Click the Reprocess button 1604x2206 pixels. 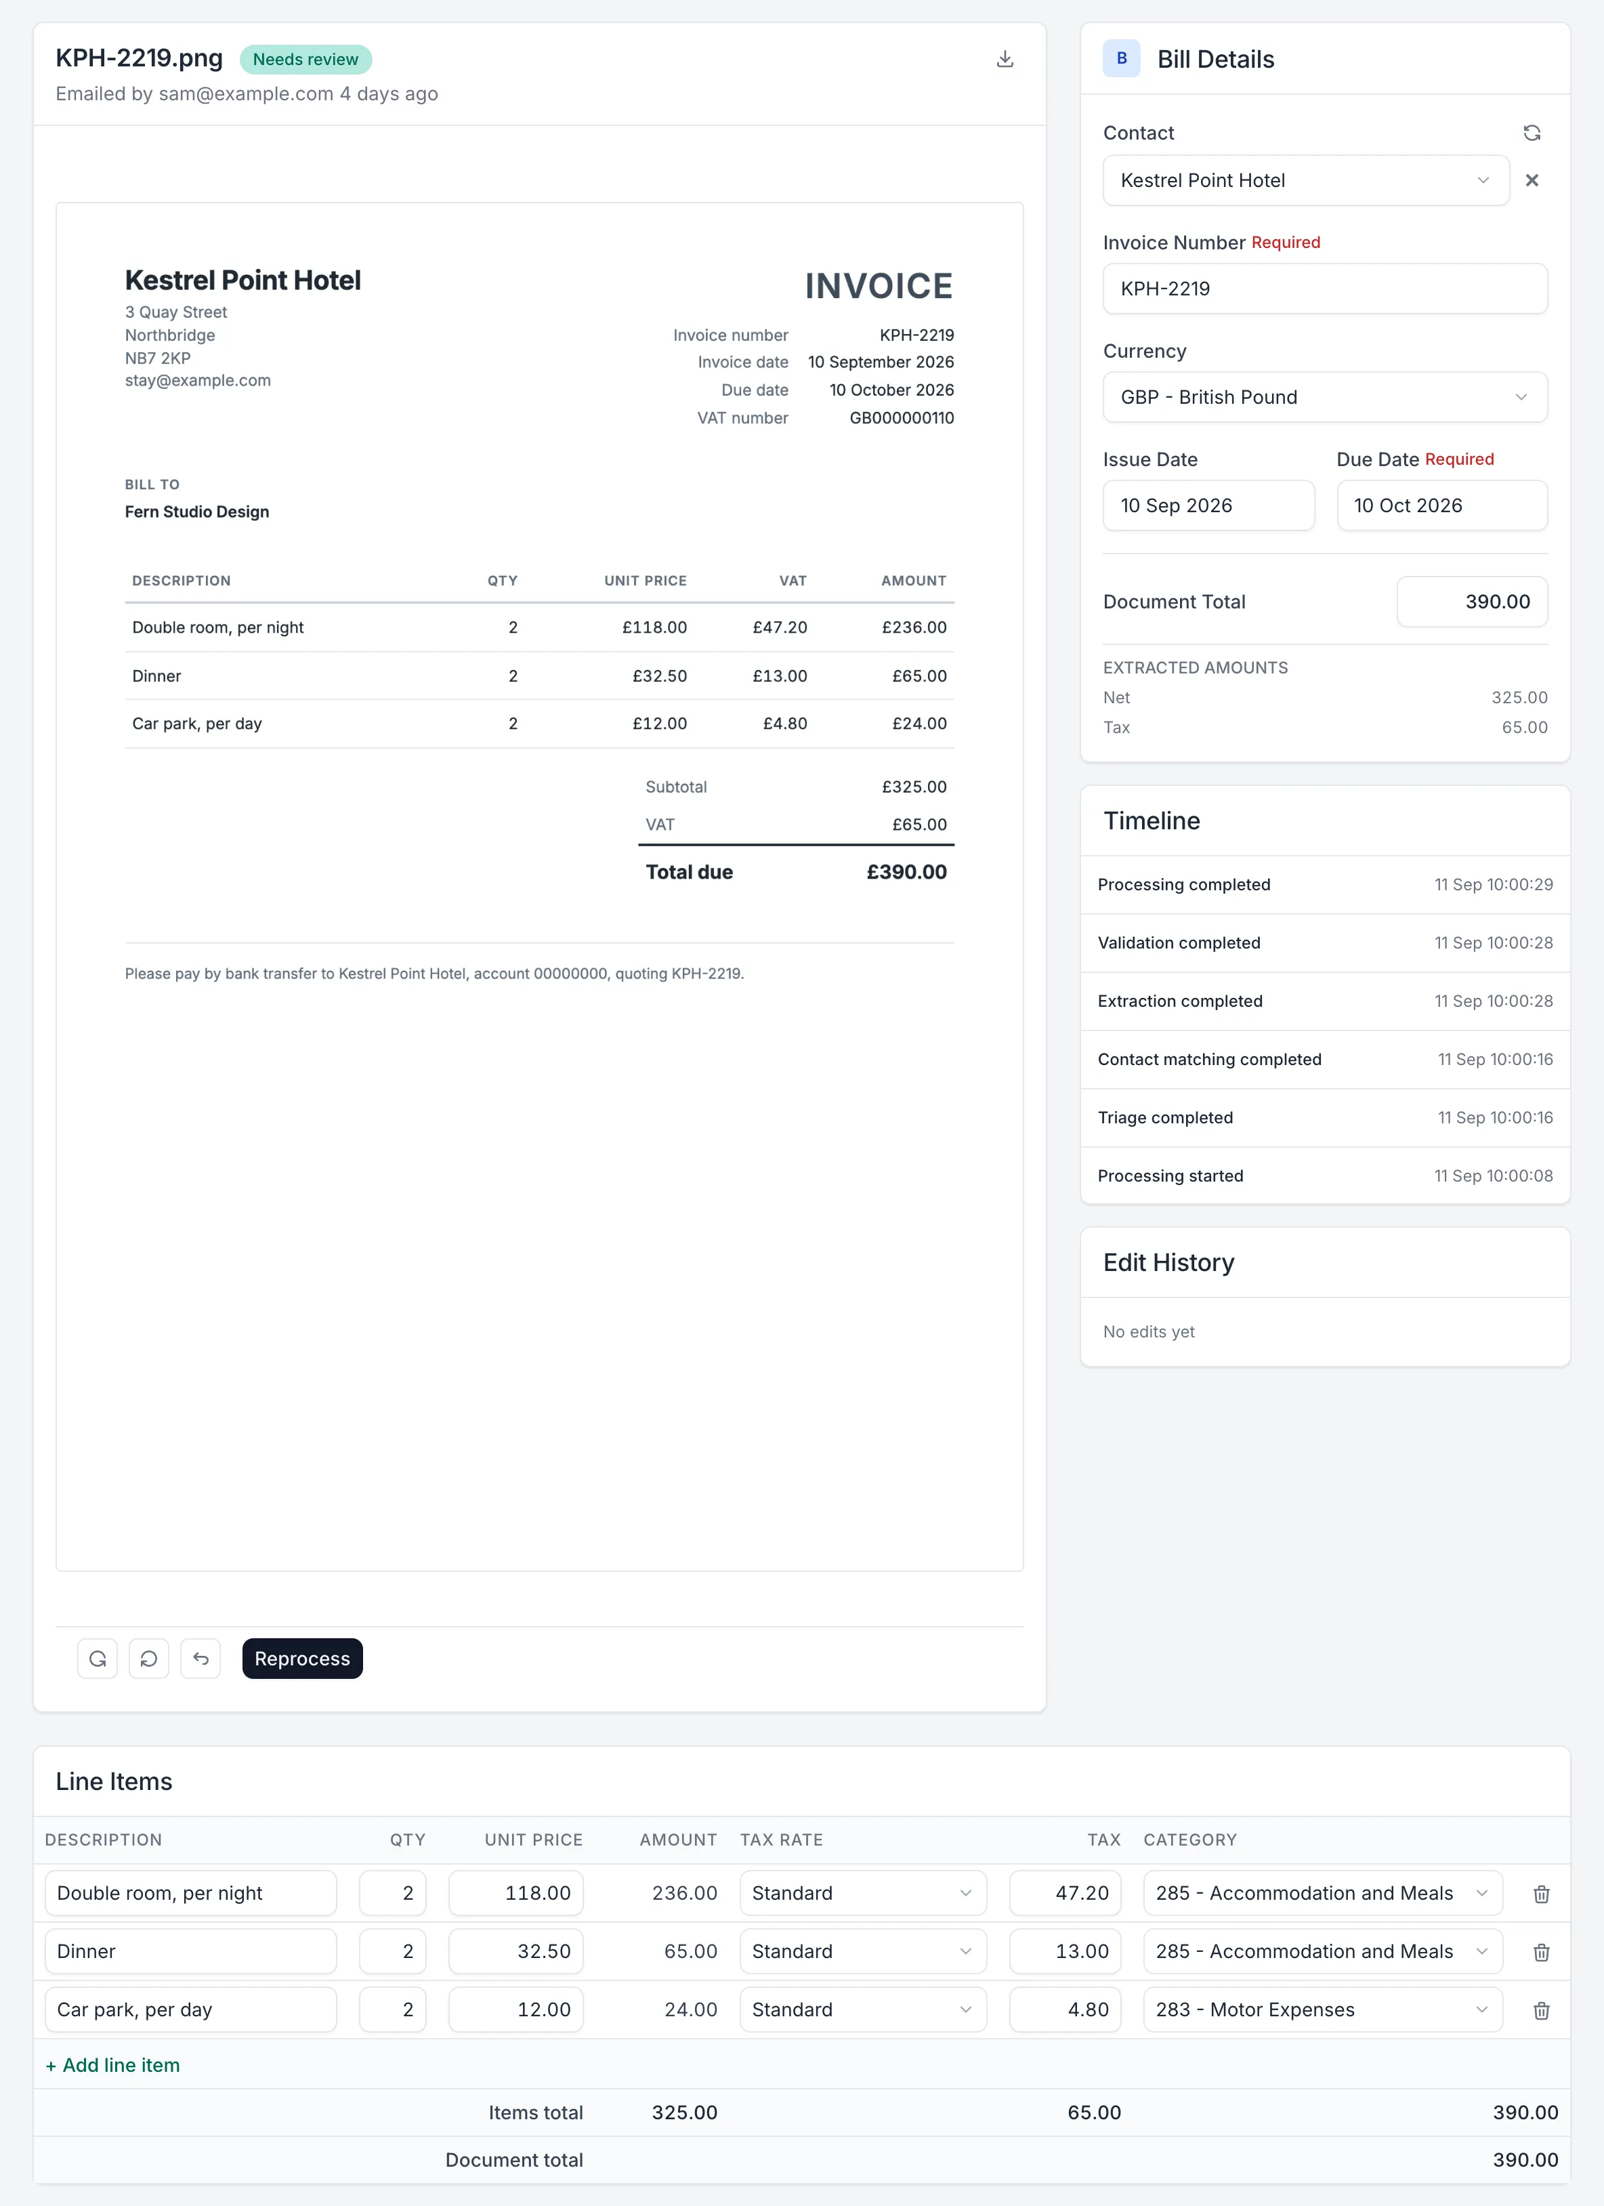click(303, 1659)
